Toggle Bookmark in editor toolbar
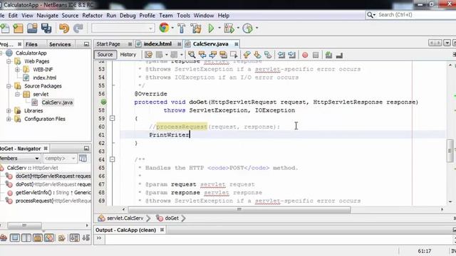Viewport: 456px width, 256px height. [x=268, y=55]
